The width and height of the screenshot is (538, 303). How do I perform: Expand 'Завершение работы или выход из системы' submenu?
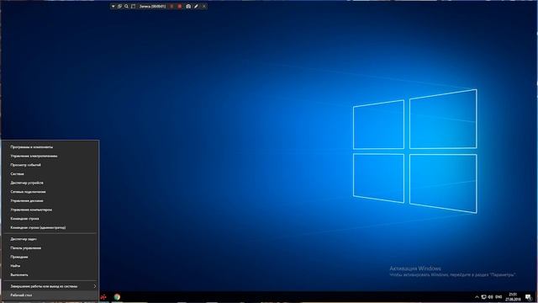pyautogui.click(x=50, y=286)
